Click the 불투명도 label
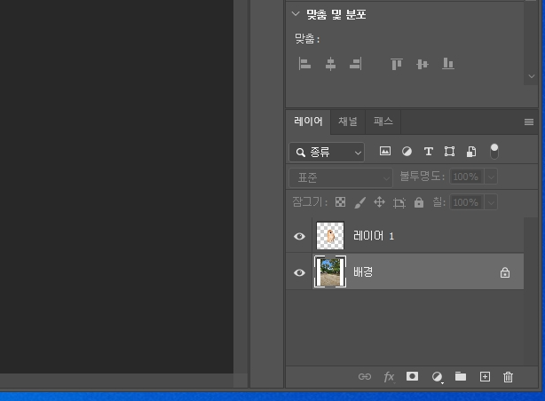This screenshot has height=401, width=545. (x=422, y=177)
